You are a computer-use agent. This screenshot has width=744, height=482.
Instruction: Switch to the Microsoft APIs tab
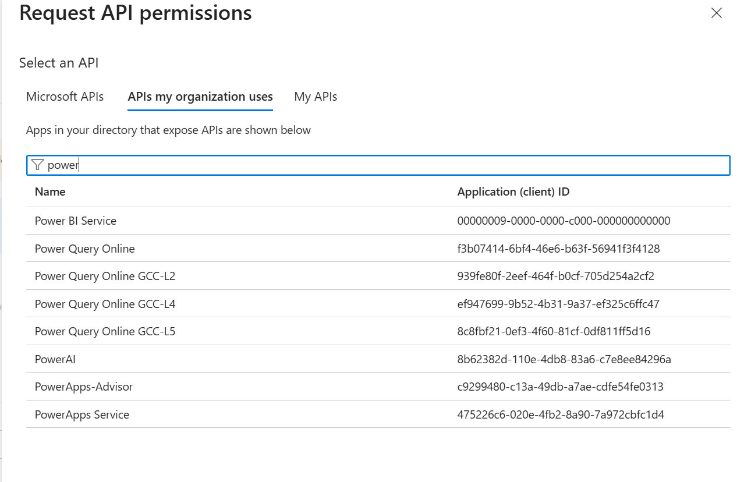(64, 97)
